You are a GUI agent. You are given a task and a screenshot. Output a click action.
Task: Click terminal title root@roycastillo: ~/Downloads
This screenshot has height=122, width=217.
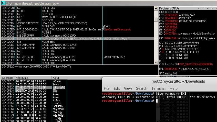(178, 81)
